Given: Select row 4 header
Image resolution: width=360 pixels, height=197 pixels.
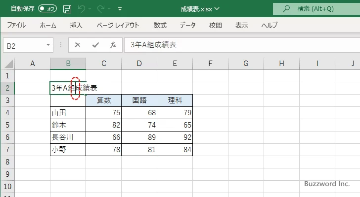Looking at the screenshot, I should tap(7, 113).
